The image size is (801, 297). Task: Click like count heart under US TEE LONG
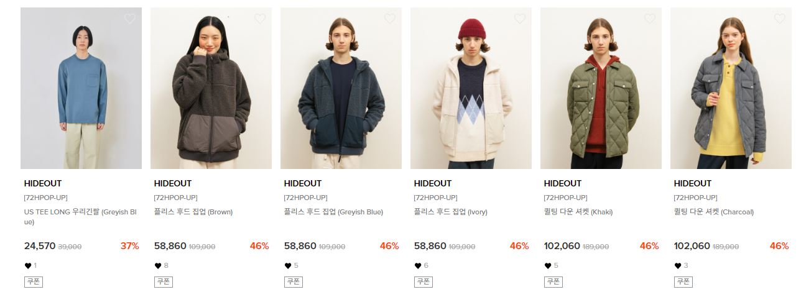(x=28, y=266)
